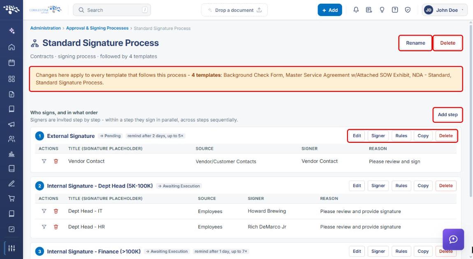473x259 pixels.
Task: Click Rules on External Signature step
Action: click(401, 136)
